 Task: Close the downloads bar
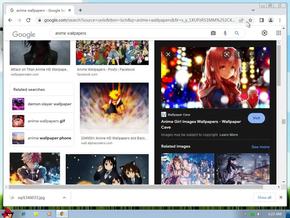tap(281, 197)
